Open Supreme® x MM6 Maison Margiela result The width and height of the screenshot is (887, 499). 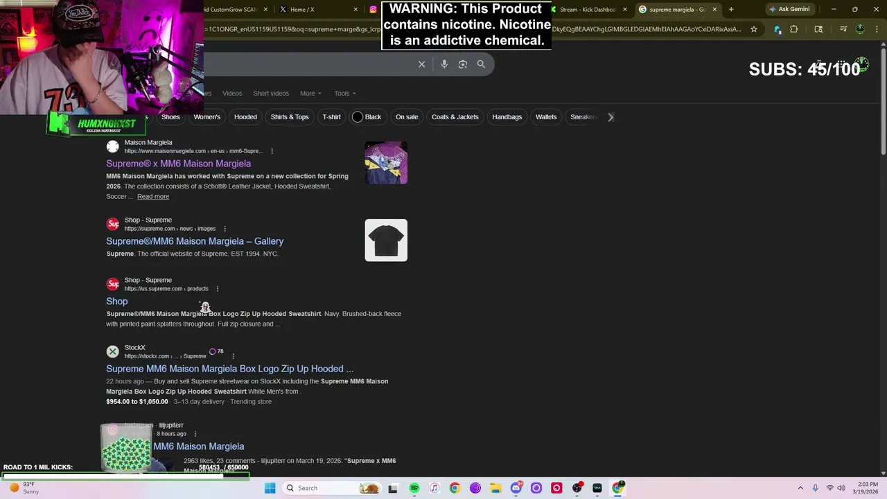point(178,164)
